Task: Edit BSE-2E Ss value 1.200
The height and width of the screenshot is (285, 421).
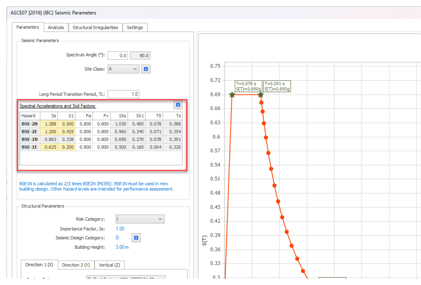Action: tap(49, 132)
